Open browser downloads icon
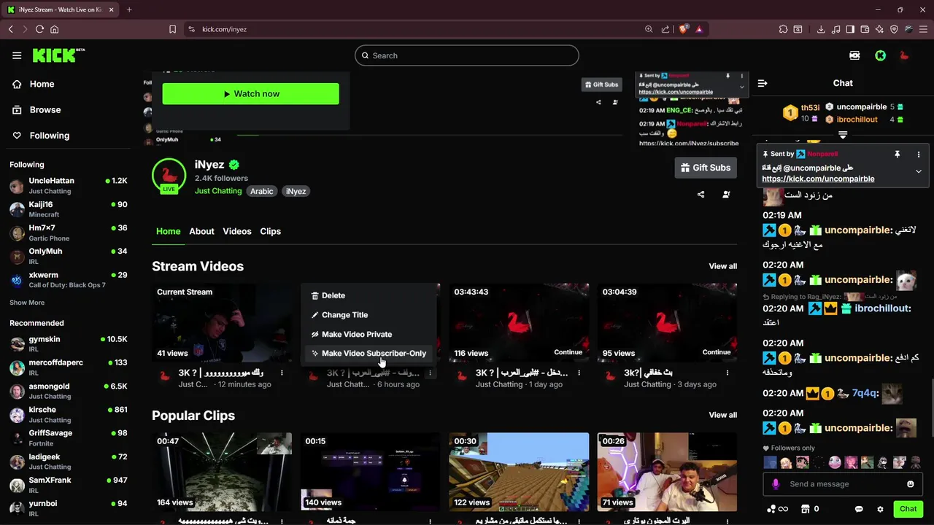 coord(821,29)
